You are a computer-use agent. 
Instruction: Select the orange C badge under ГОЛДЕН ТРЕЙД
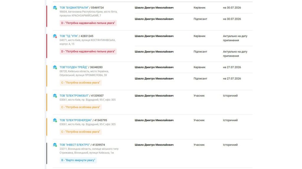coord(81,82)
